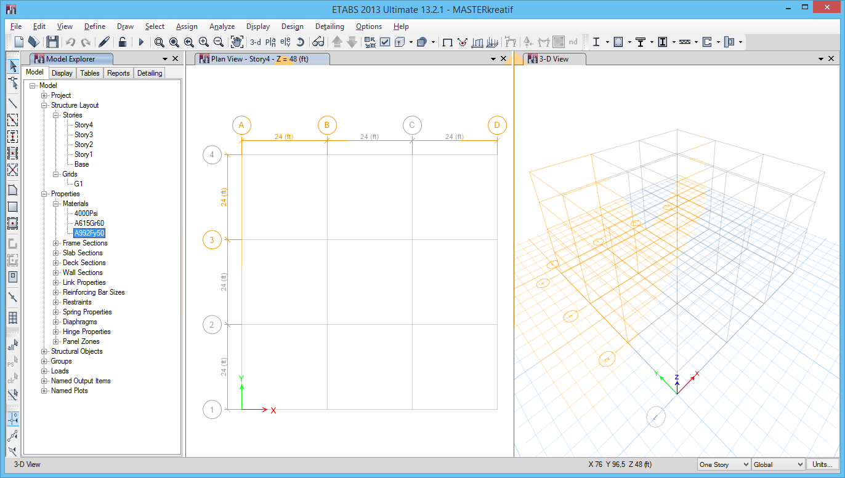845x478 pixels.
Task: Open the Analyze menu
Action: tap(222, 26)
